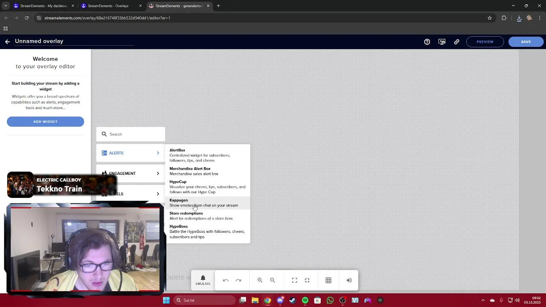Viewport: 546px width, 307px height.
Task: Click the search magnifier in widget menu
Action: pos(104,134)
